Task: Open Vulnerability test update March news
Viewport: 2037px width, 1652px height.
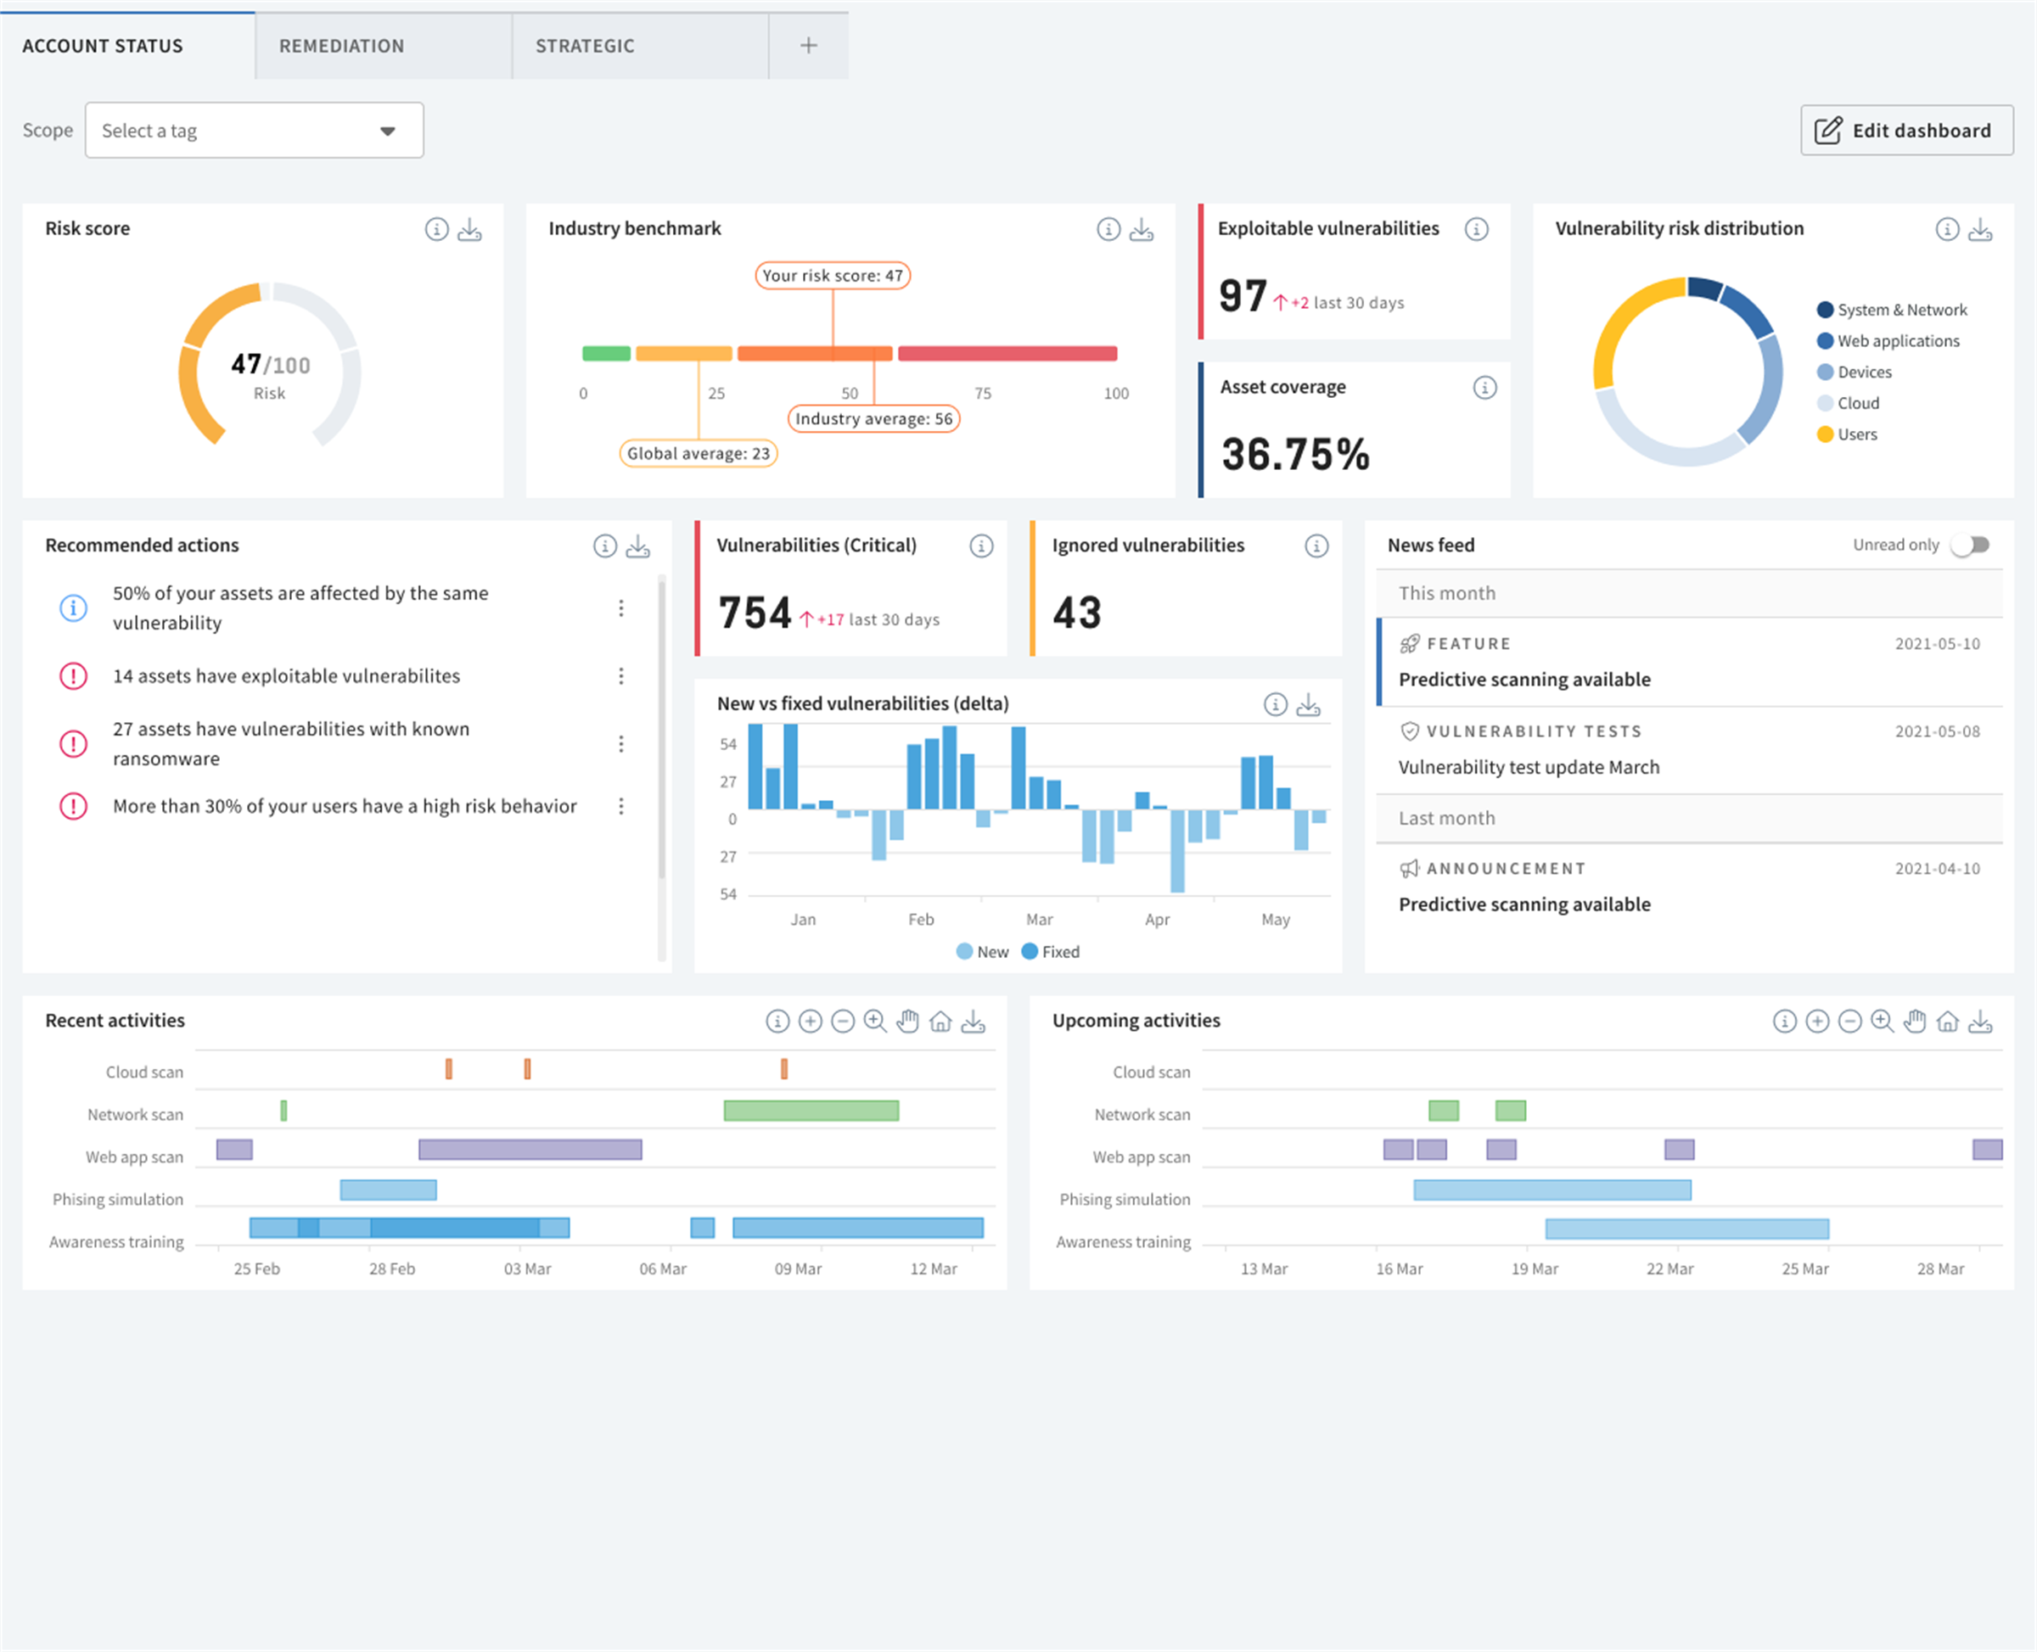Action: [x=1691, y=750]
